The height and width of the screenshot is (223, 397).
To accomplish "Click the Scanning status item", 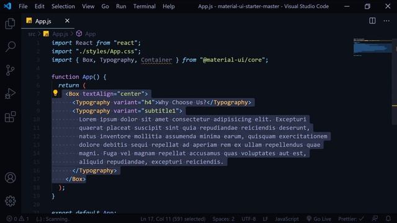I will pos(52,219).
